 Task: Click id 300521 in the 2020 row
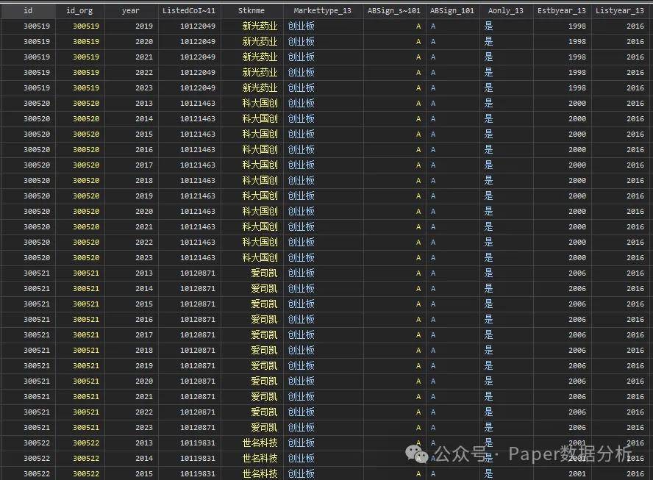pos(37,381)
